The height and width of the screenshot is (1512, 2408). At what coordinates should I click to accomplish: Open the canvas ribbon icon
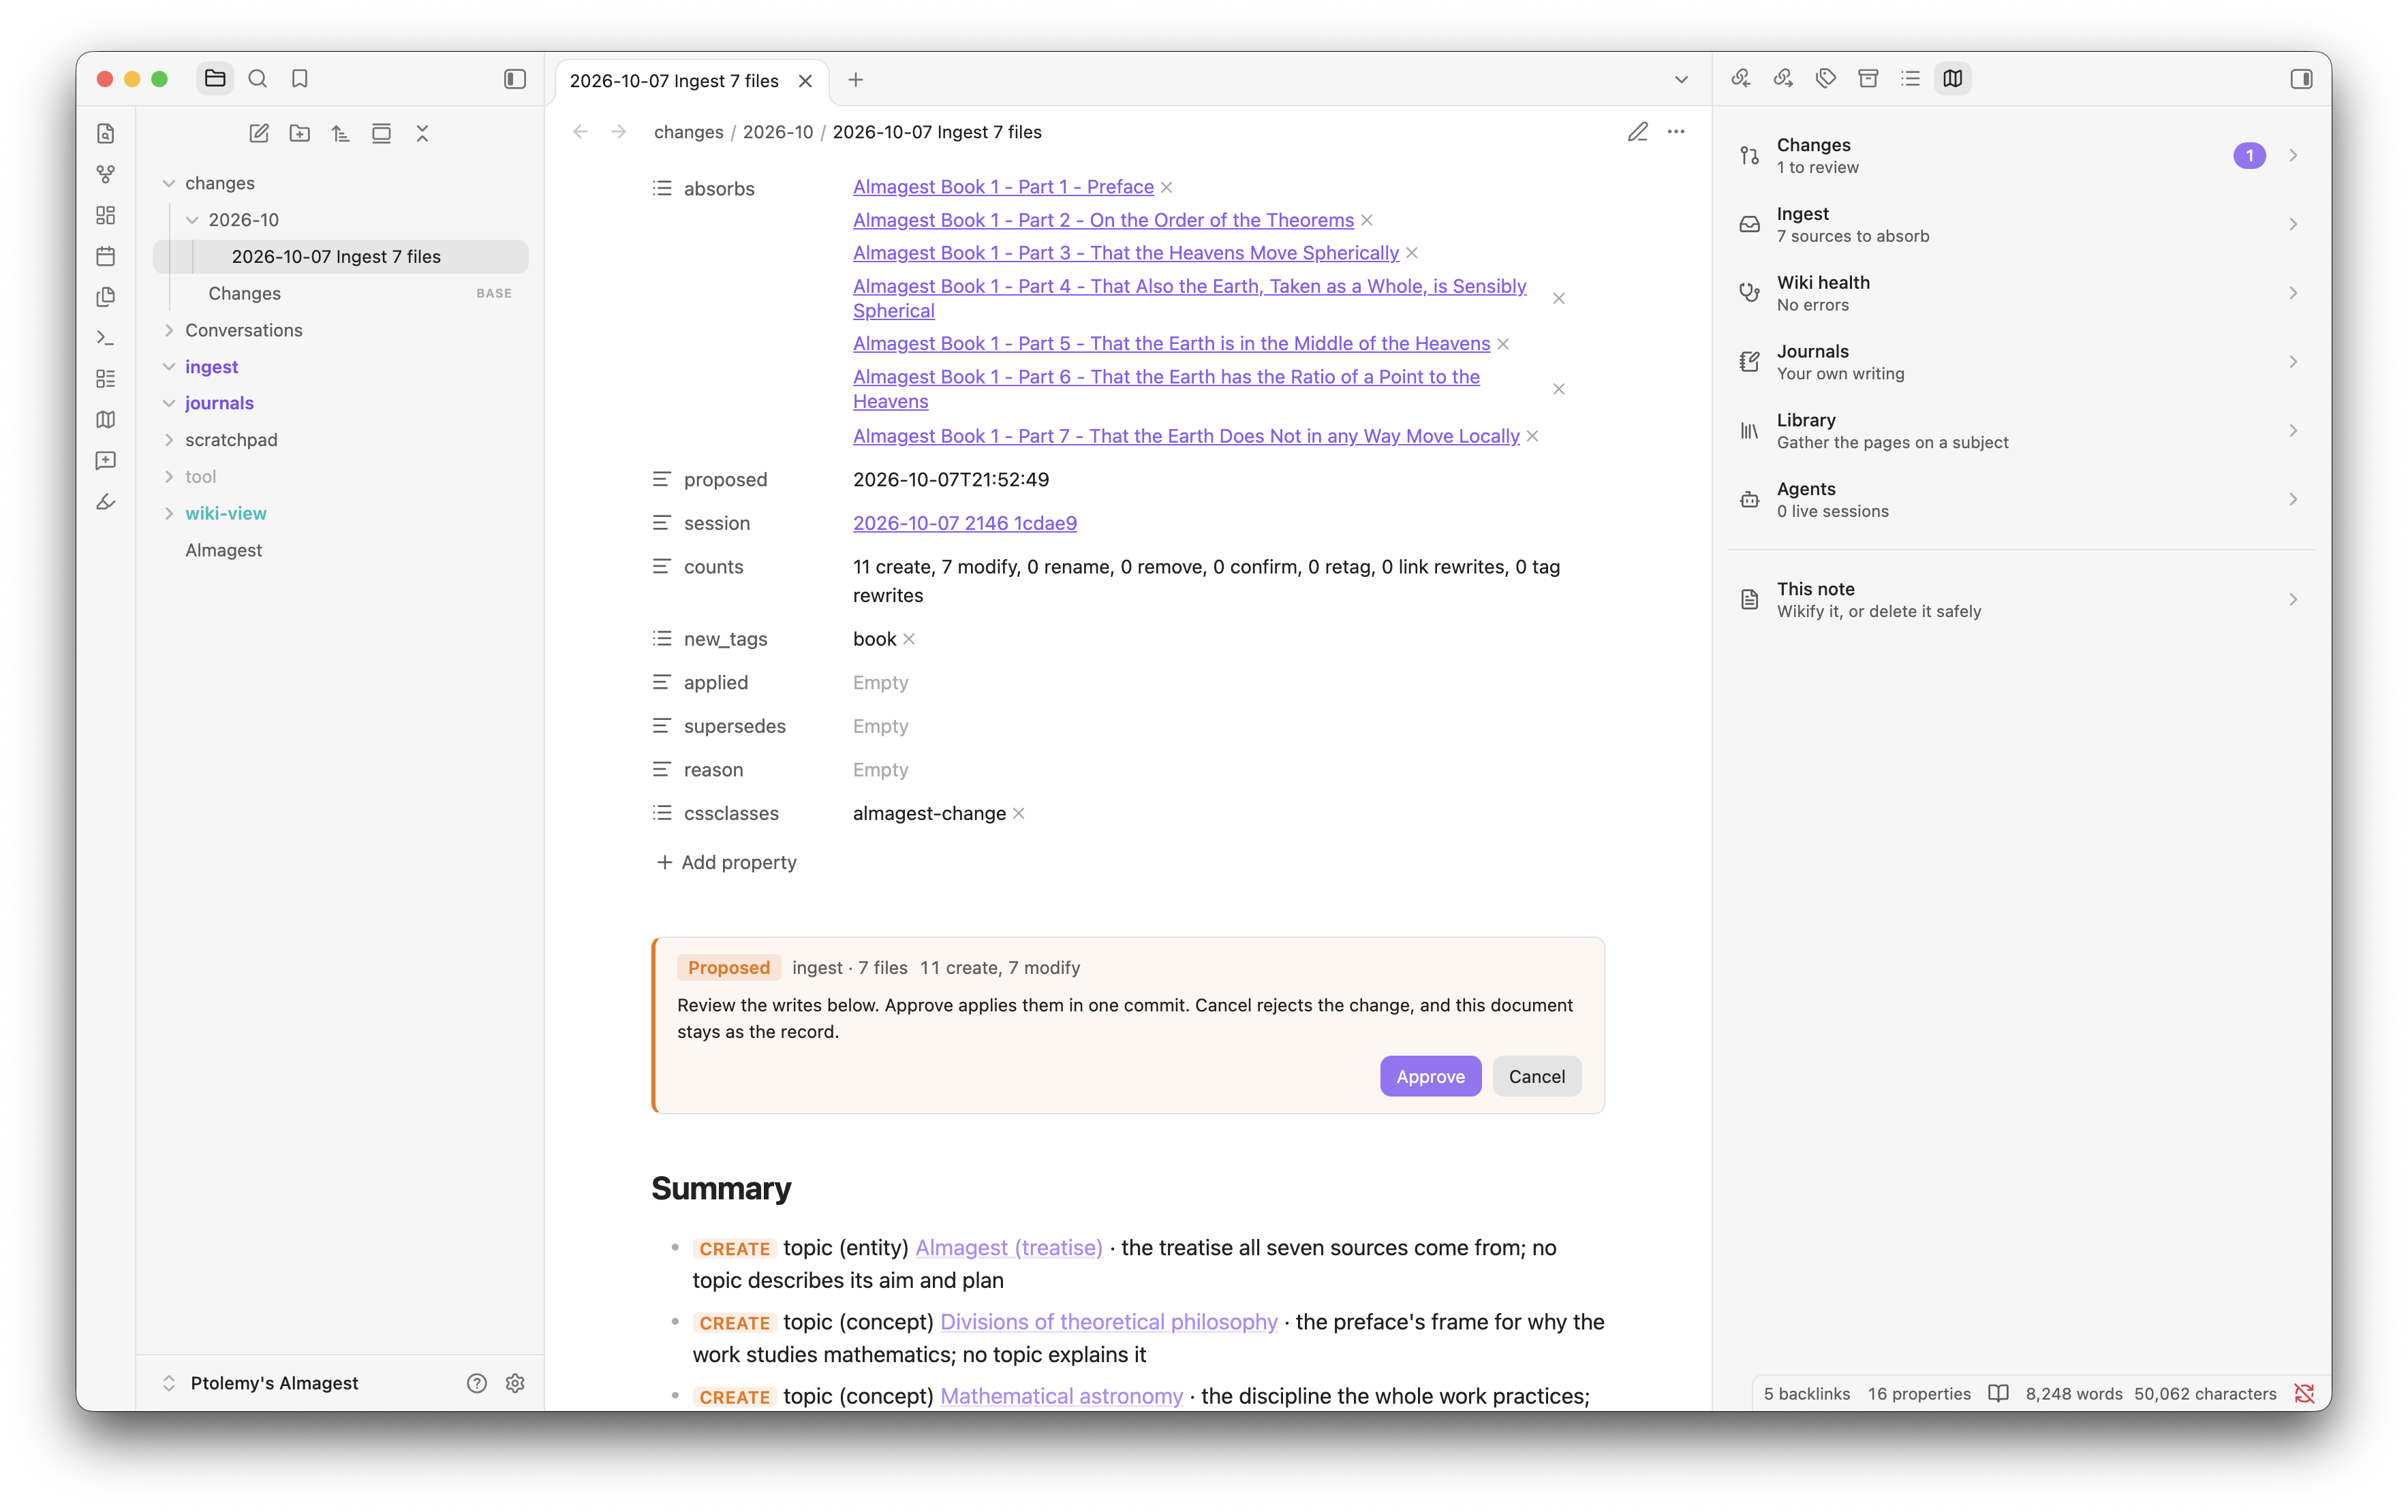point(105,215)
